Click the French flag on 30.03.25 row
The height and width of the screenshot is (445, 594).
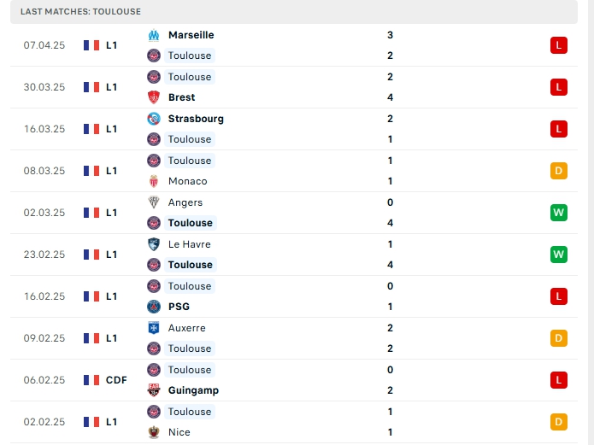click(x=91, y=87)
